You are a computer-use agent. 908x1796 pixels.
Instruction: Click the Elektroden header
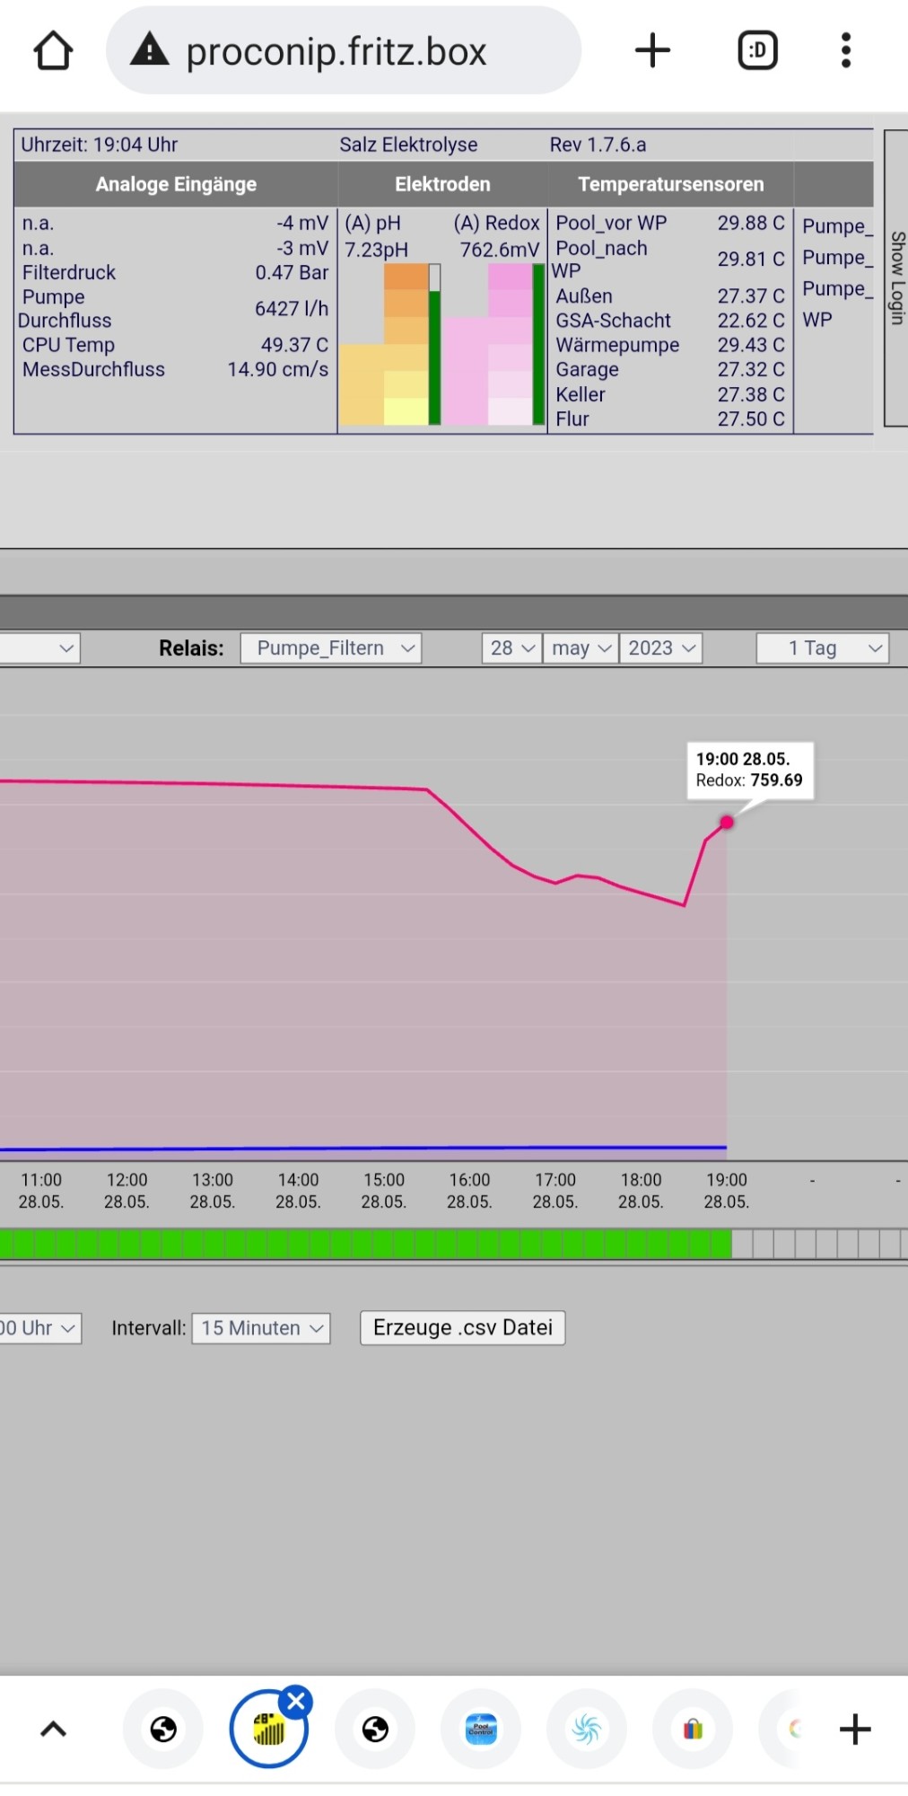pos(442,184)
